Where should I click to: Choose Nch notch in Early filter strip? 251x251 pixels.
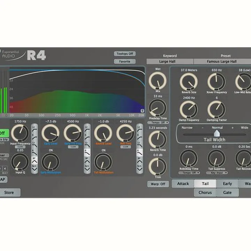coord(87,168)
